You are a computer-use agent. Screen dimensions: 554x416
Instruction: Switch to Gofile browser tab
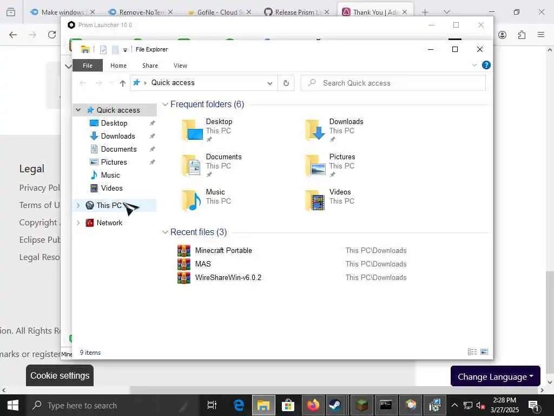(x=219, y=12)
